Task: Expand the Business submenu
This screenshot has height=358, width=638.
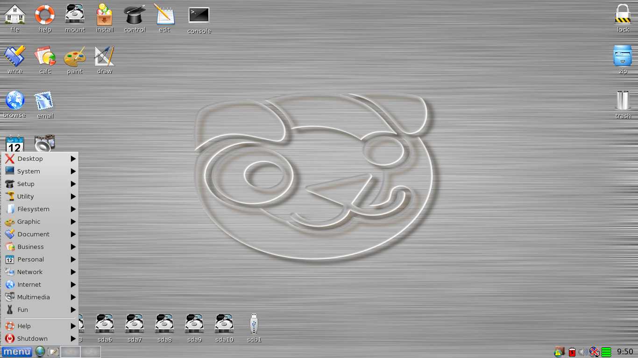Action: pyautogui.click(x=40, y=247)
